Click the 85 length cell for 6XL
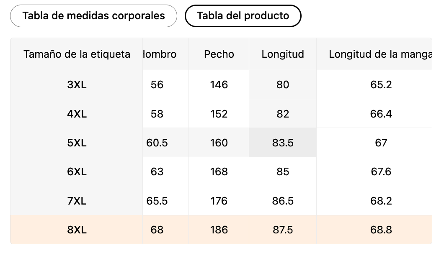Viewport: 444px width, 256px height. coord(283,172)
